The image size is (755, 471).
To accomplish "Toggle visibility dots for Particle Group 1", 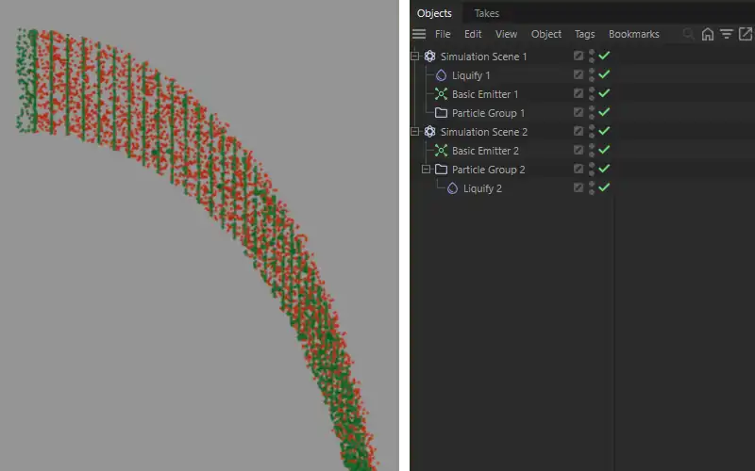I will (x=592, y=113).
